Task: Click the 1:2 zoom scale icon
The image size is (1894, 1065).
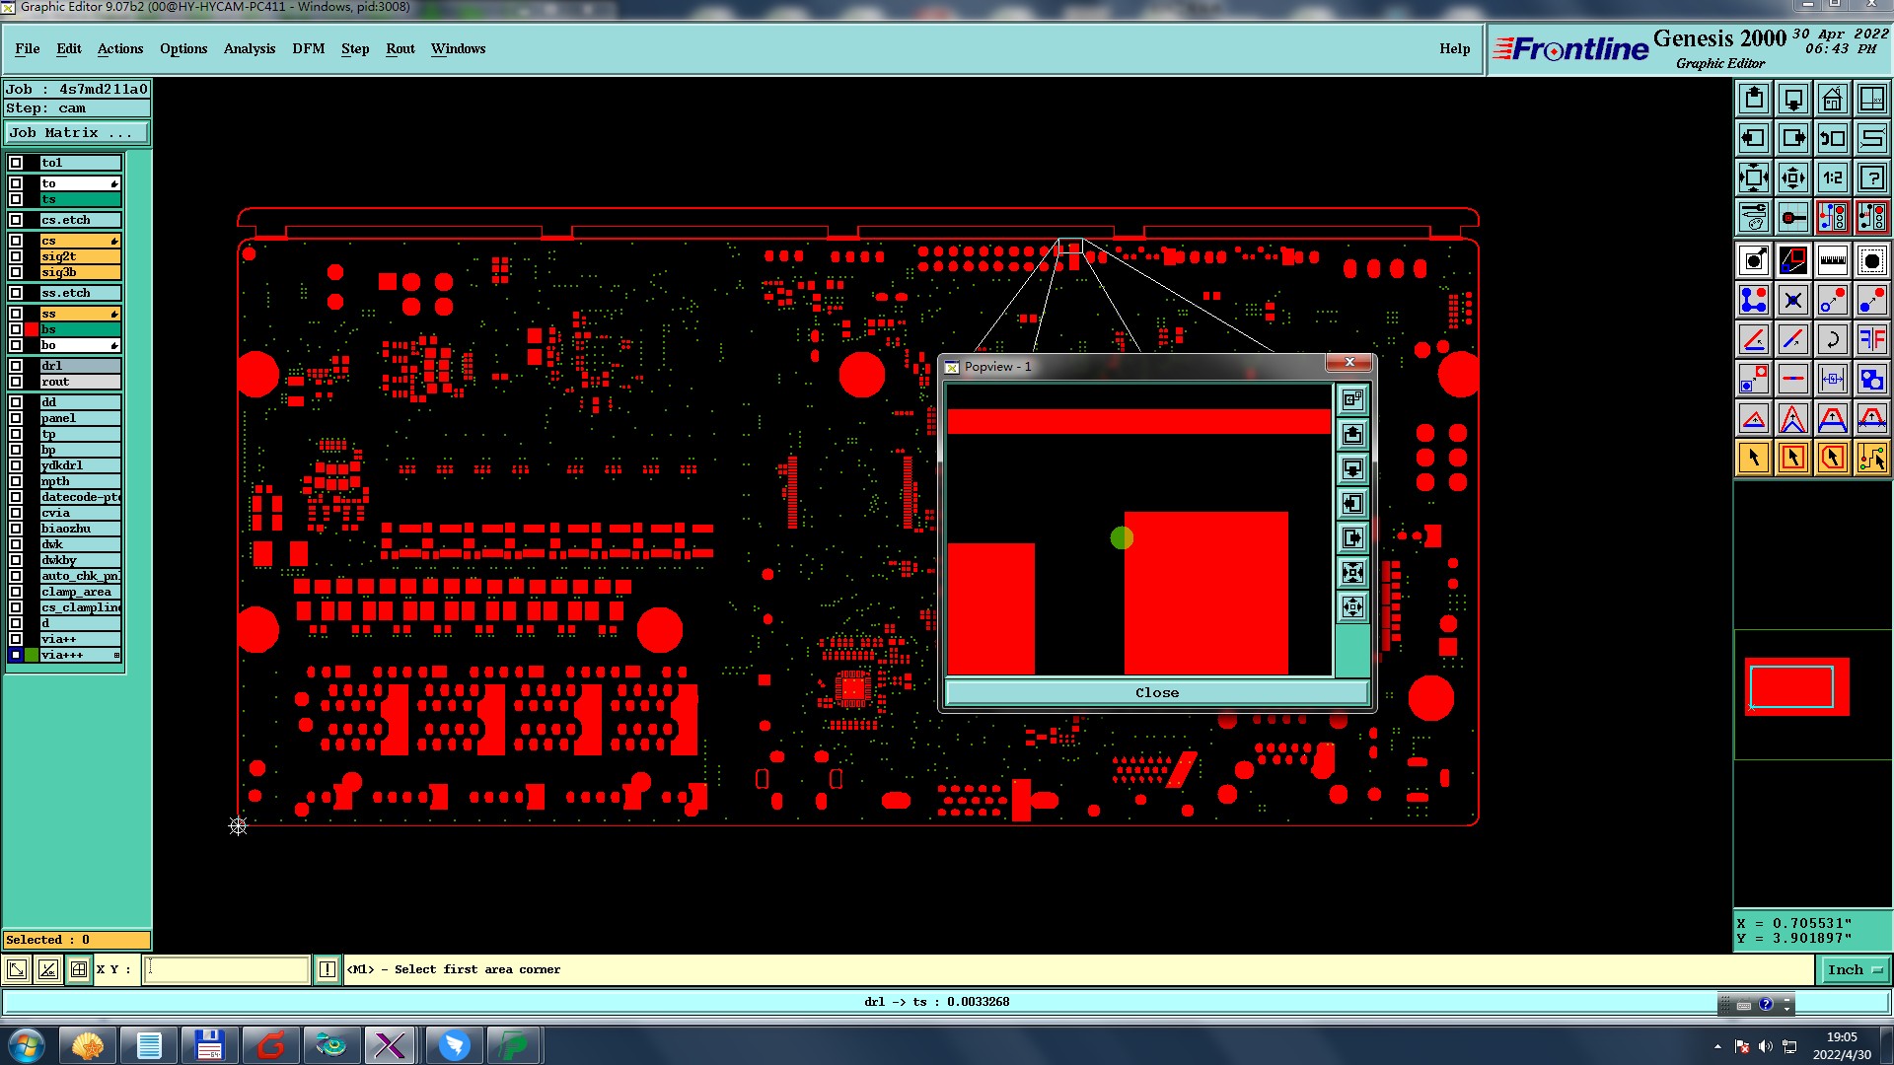Action: pyautogui.click(x=1832, y=178)
